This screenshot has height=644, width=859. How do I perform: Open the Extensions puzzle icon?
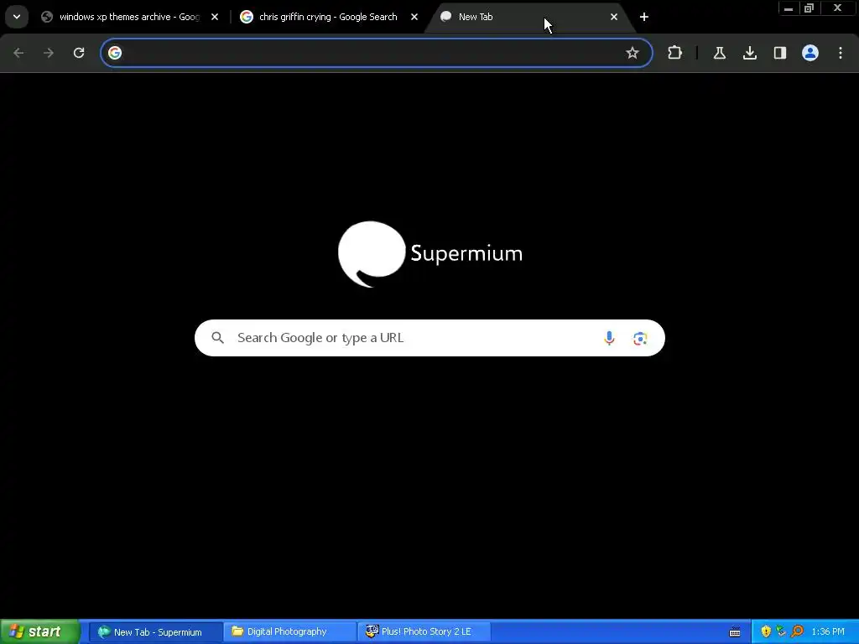(675, 53)
